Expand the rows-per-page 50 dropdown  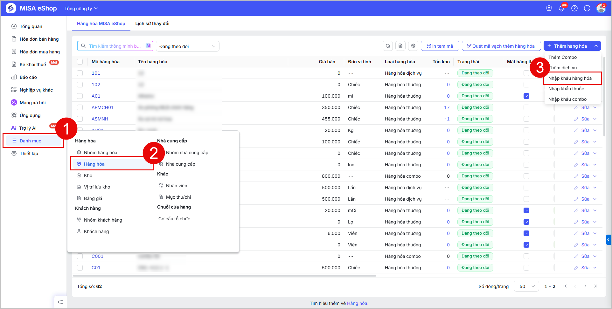(526, 286)
